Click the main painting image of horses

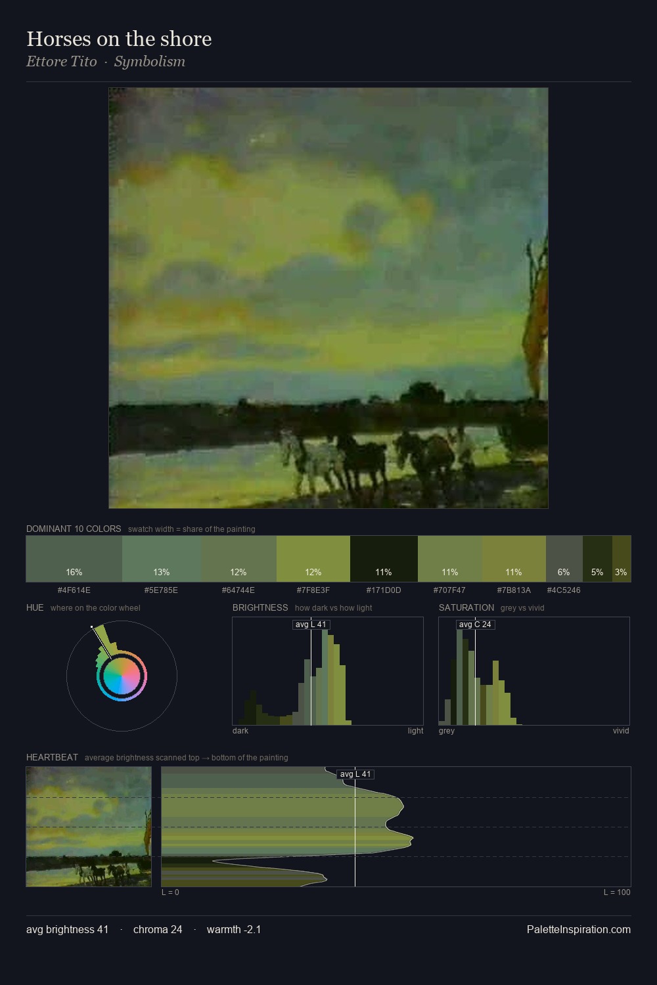point(328,298)
